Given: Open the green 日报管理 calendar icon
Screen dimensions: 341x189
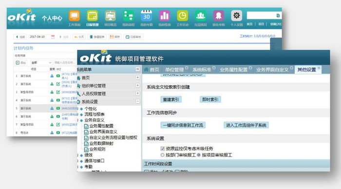Looking at the screenshot, I should pyautogui.click(x=93, y=16).
